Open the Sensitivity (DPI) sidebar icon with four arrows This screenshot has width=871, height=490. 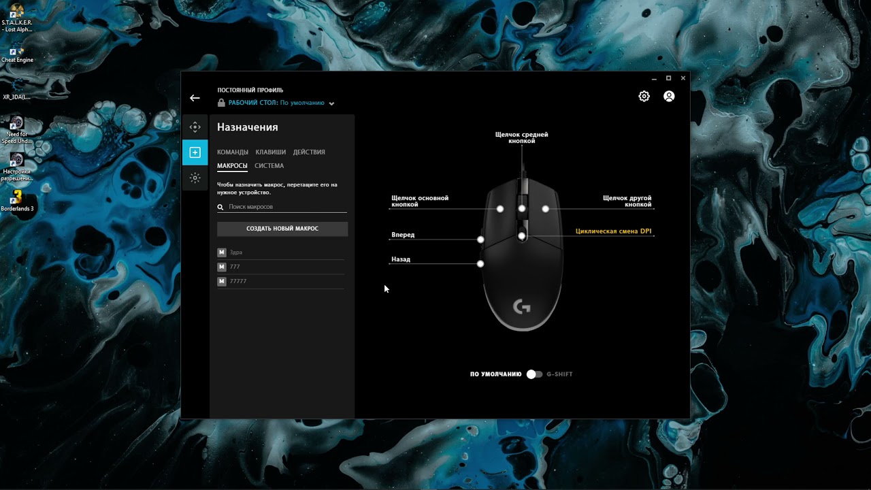point(195,127)
